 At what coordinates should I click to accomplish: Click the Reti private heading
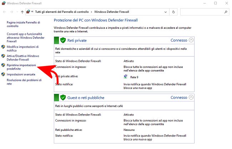pos(77,41)
